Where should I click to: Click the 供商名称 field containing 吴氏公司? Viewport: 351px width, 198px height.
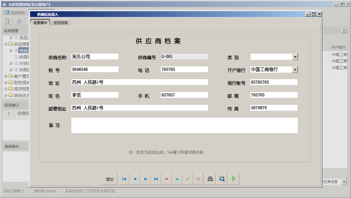point(95,57)
